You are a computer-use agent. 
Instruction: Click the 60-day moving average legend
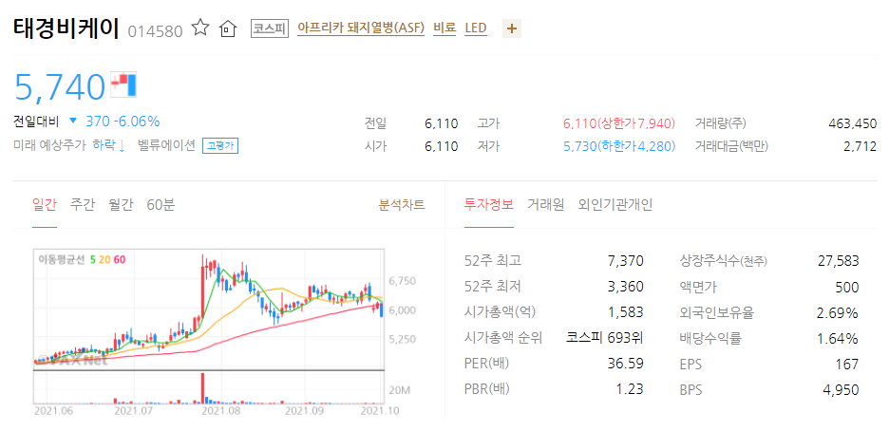click(x=120, y=259)
